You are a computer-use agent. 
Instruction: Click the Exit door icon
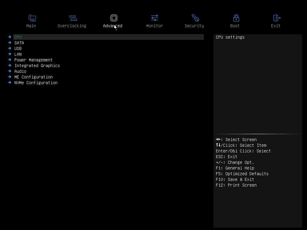(x=277, y=18)
